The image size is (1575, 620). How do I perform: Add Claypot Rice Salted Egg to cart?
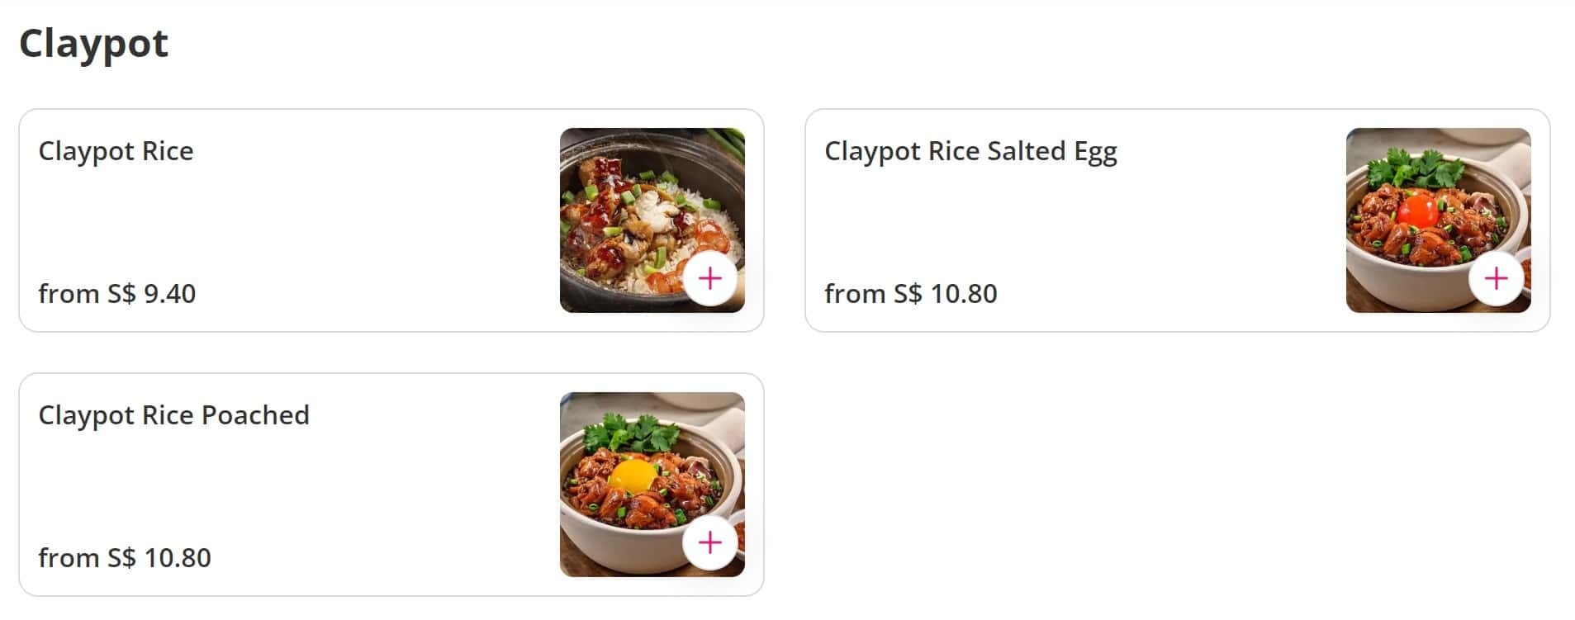[x=1496, y=279]
